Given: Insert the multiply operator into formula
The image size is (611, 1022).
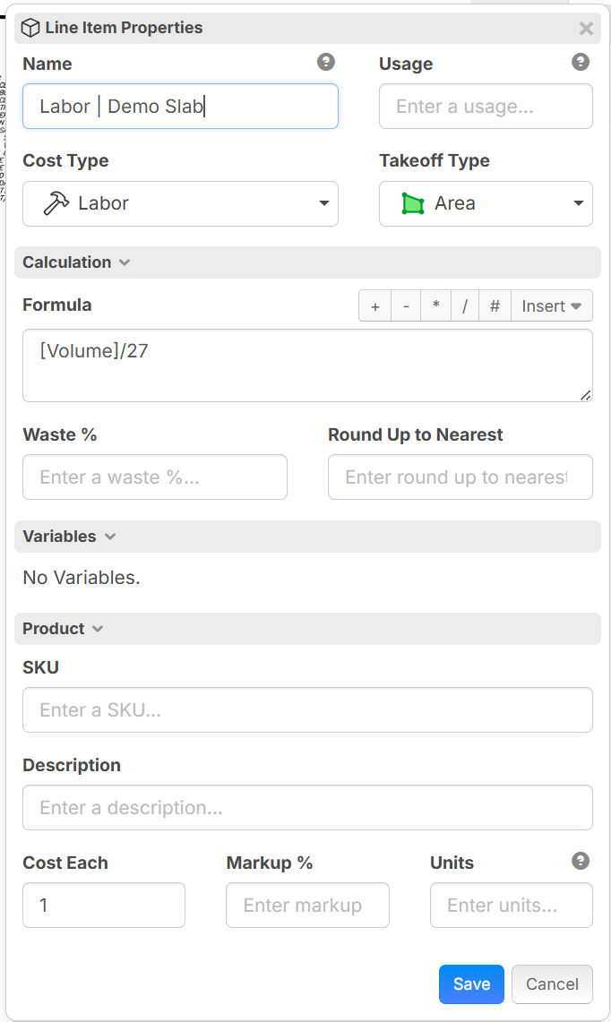Looking at the screenshot, I should pos(435,306).
